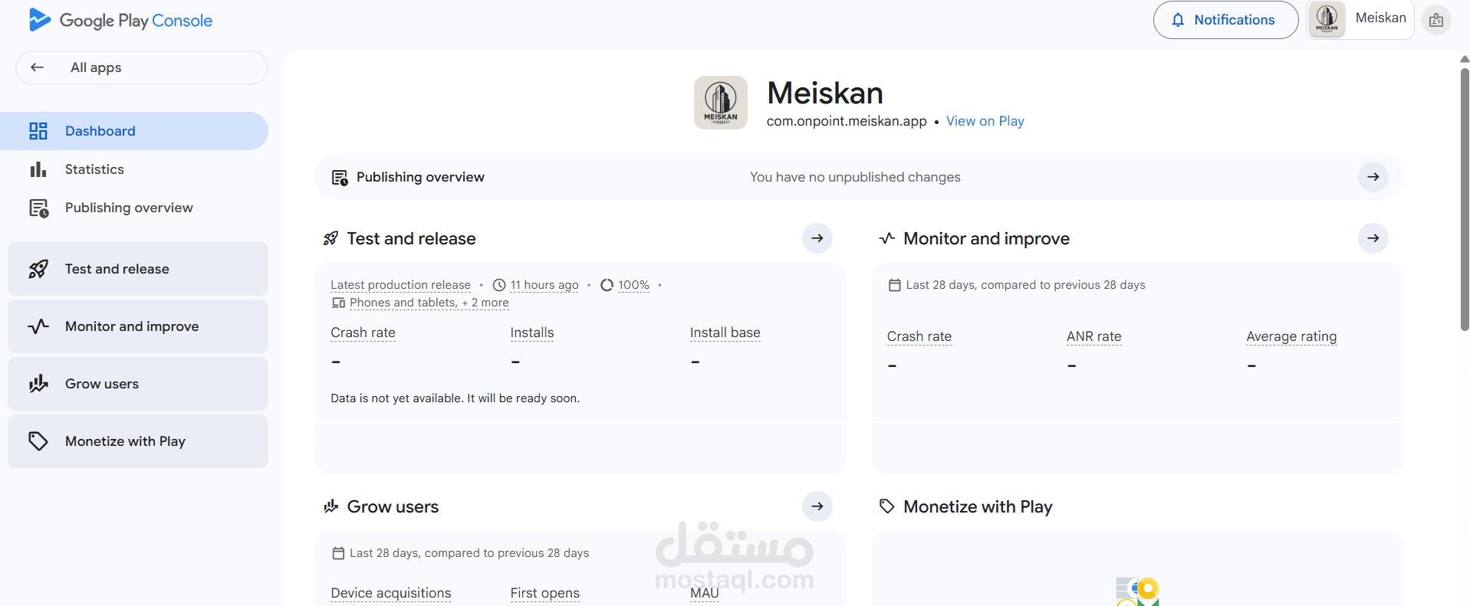Click the Meiskan account avatar in header

[x=1327, y=18]
